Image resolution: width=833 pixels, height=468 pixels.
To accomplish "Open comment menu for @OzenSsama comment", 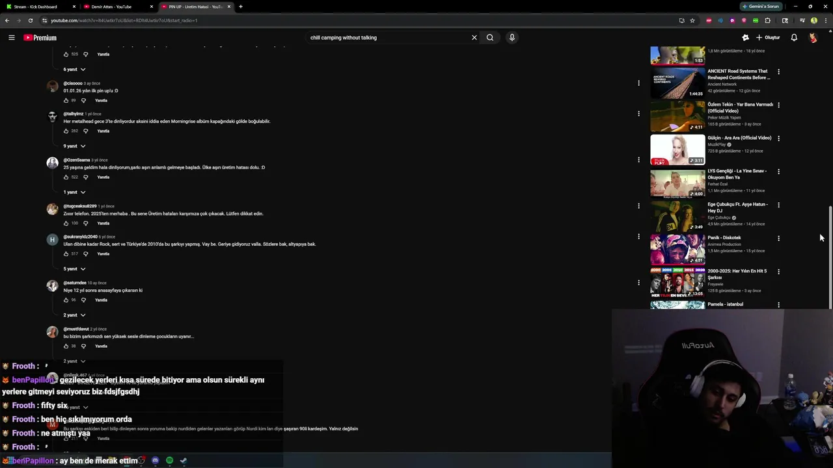I will tap(638, 160).
